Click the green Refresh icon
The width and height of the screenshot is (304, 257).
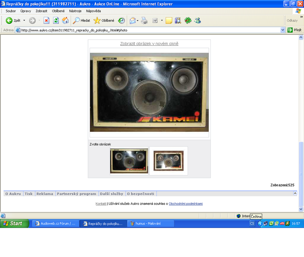point(56,21)
